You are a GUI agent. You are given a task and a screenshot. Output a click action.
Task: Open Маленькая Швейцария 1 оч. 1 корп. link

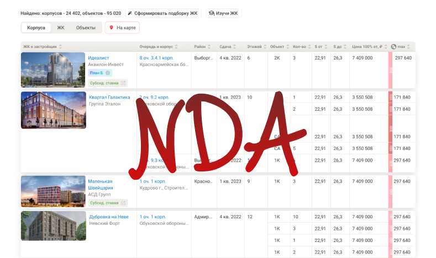tap(153, 181)
